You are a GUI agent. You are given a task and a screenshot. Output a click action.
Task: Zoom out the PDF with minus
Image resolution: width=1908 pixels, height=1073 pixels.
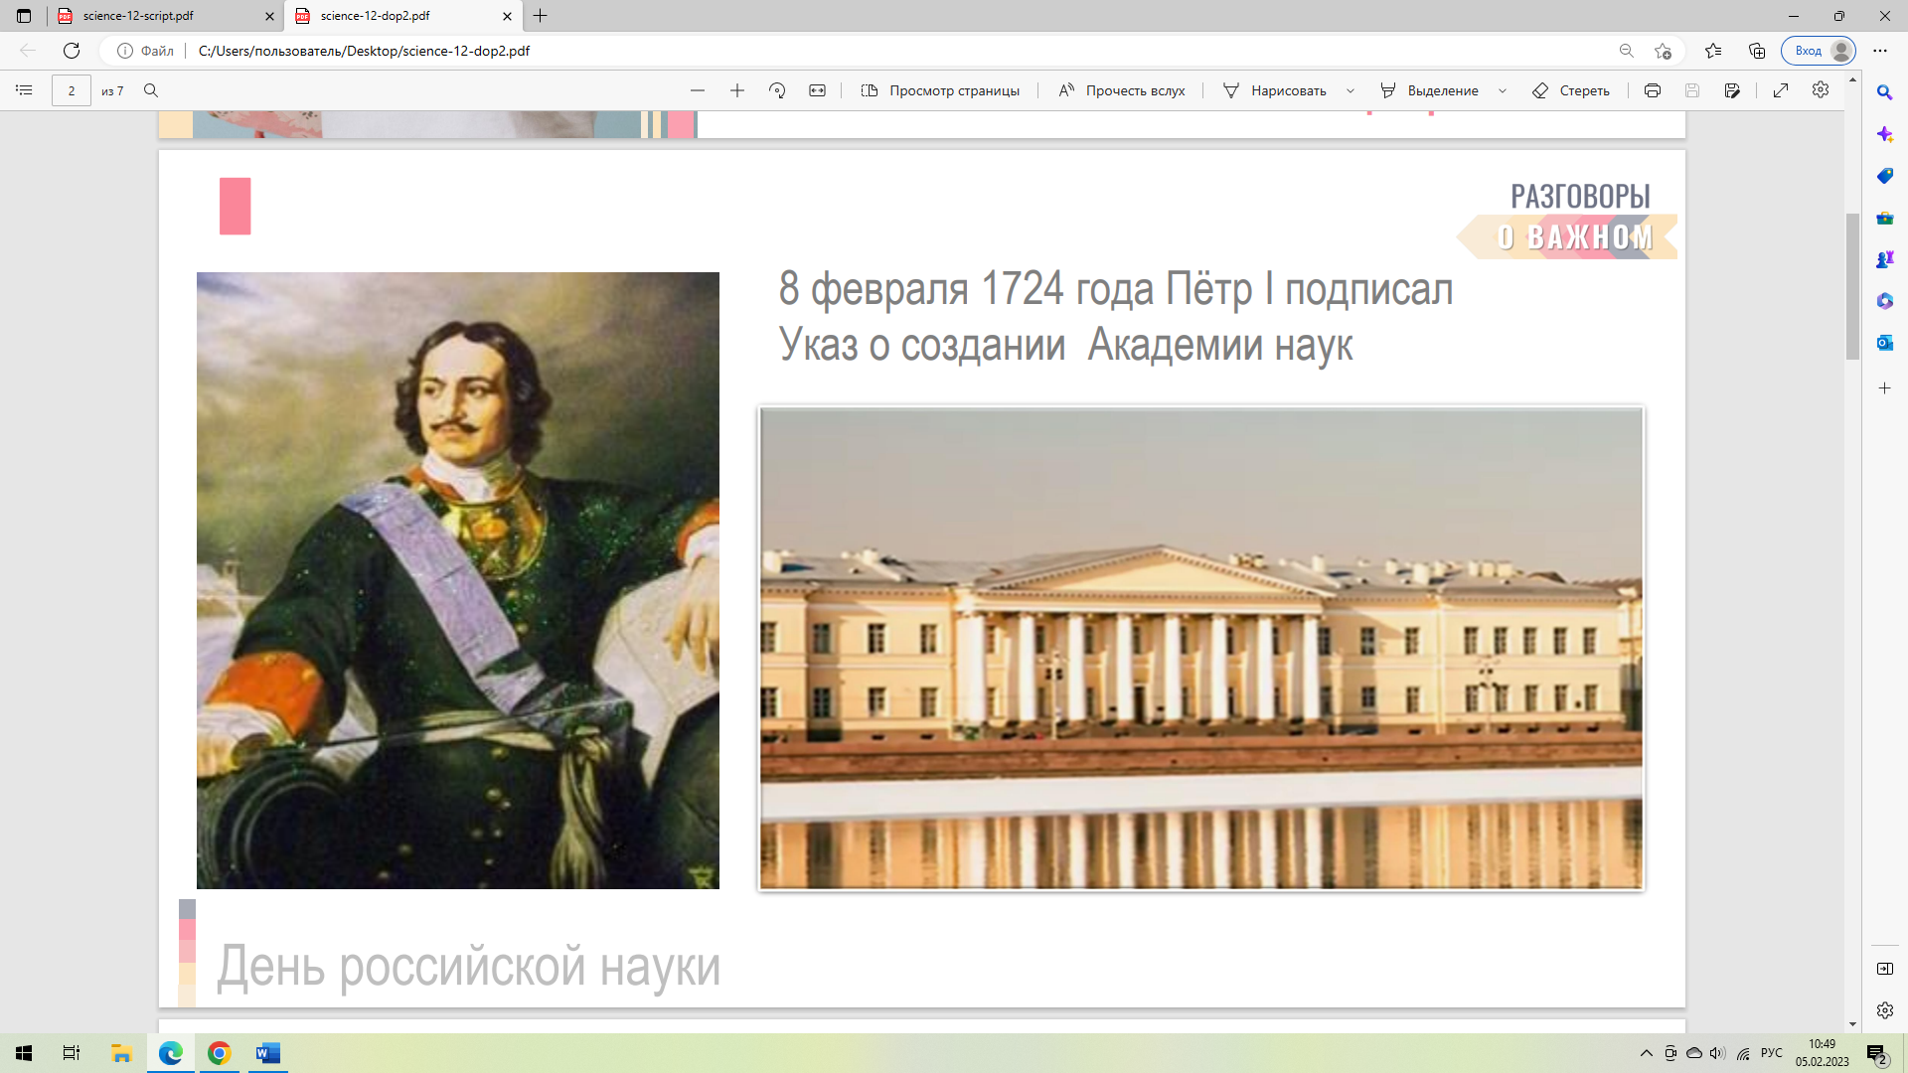point(698,90)
